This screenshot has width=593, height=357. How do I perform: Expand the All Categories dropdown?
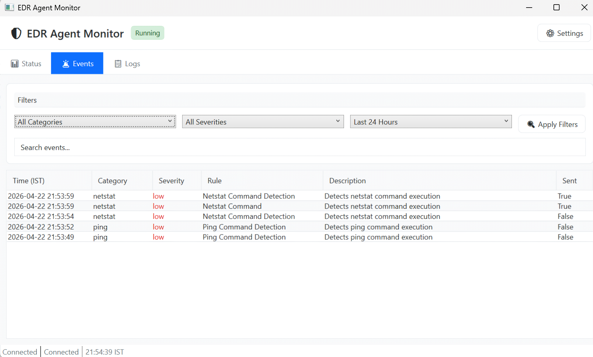tap(95, 122)
